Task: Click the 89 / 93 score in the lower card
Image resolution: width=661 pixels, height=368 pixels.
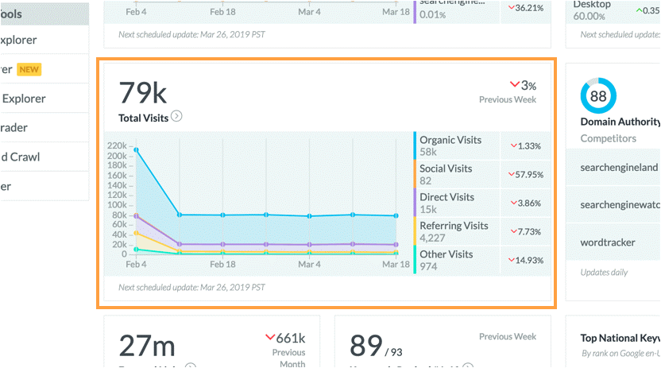Action: point(376,347)
